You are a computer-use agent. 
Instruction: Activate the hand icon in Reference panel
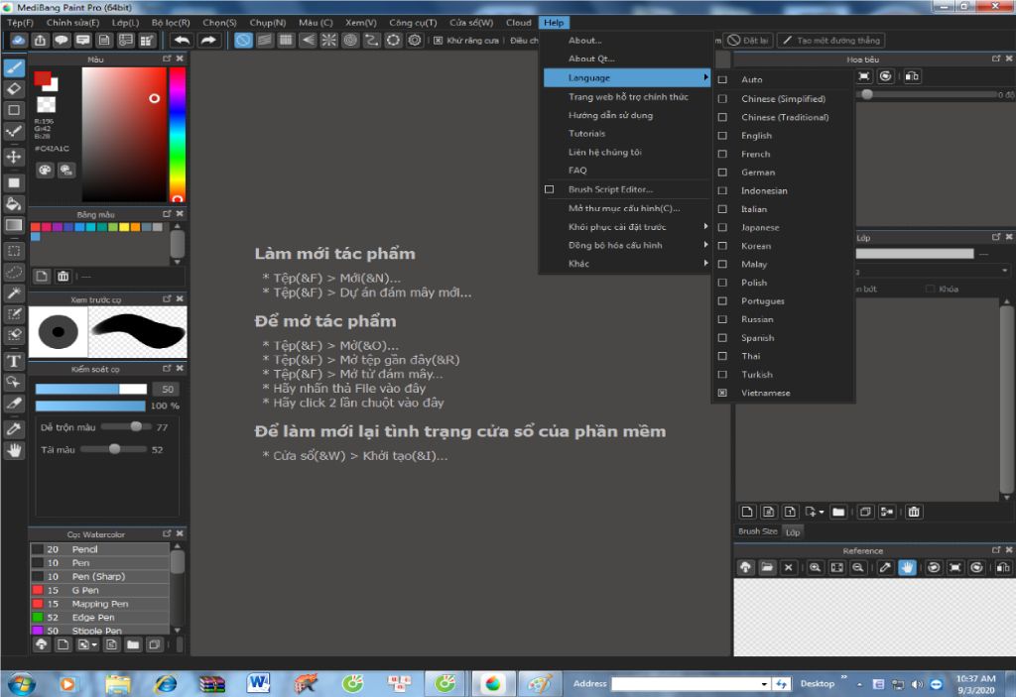click(x=907, y=567)
